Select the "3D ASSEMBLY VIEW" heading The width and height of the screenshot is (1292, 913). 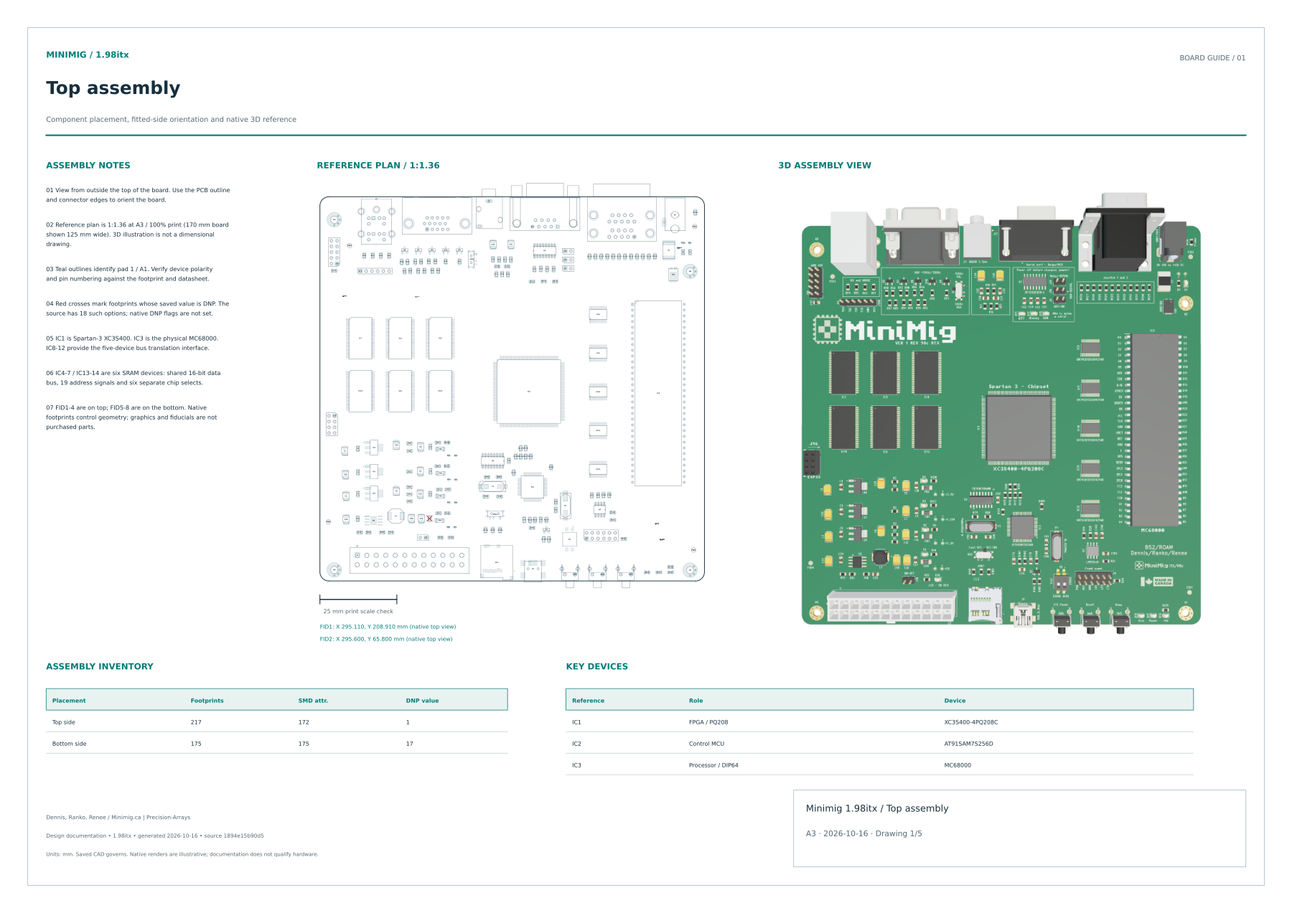(825, 166)
